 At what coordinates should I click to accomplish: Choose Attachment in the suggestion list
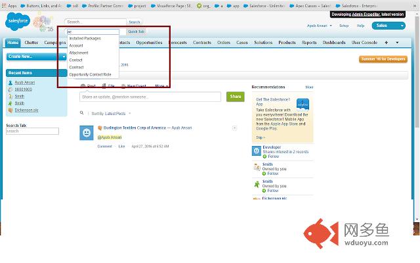pos(79,53)
